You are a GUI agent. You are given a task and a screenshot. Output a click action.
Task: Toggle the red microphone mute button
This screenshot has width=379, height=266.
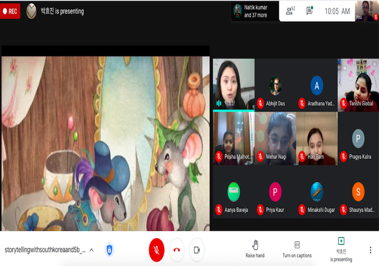(156, 250)
